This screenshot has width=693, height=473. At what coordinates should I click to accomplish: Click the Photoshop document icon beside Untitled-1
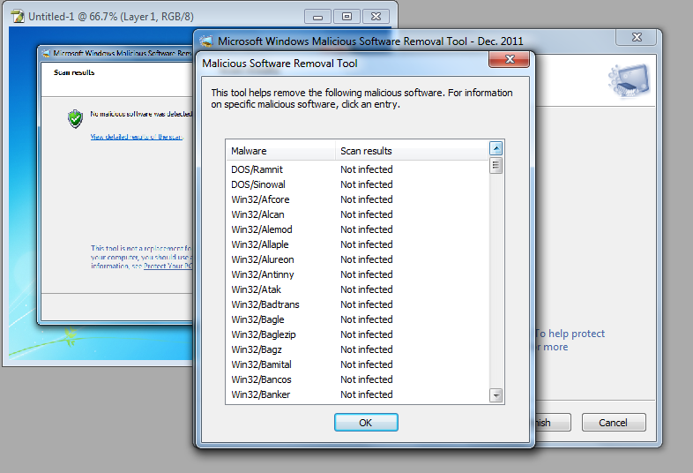pos(17,16)
